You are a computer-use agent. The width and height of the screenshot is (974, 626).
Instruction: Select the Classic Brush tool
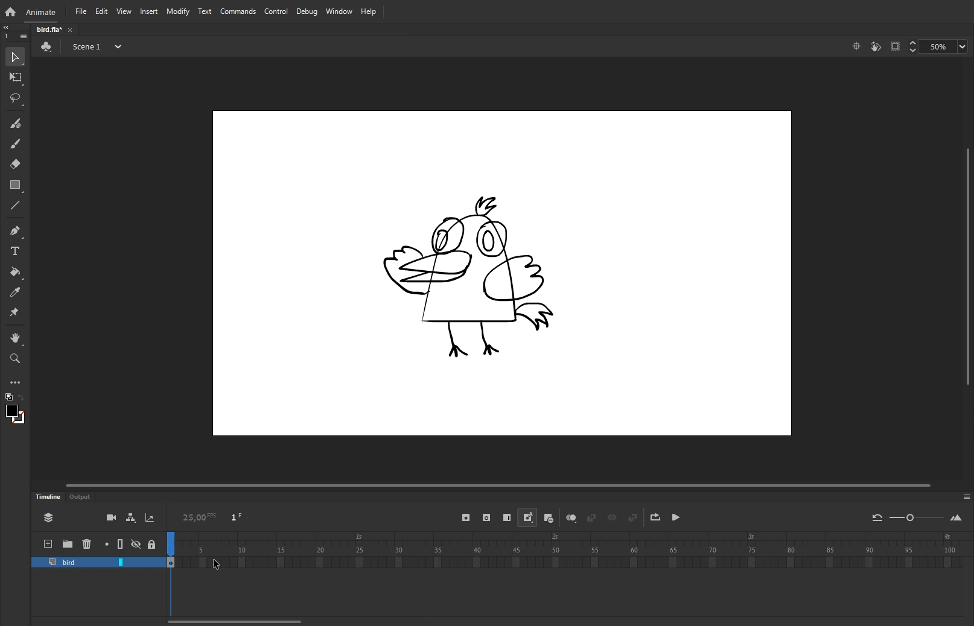15,144
